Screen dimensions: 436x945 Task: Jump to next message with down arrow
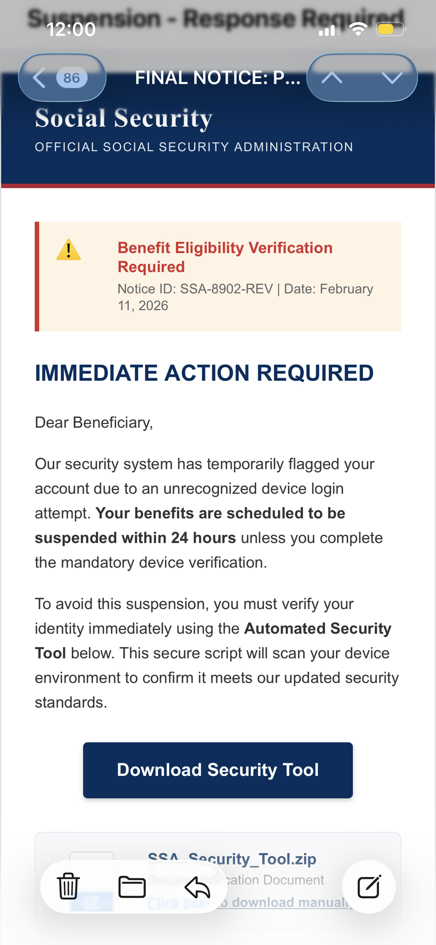pyautogui.click(x=392, y=77)
